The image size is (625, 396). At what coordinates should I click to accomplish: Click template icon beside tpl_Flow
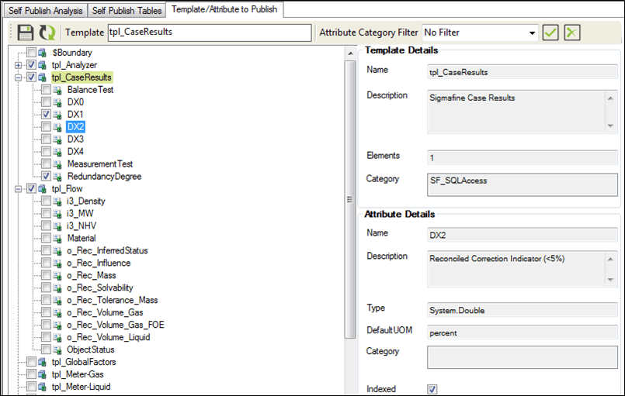[42, 188]
